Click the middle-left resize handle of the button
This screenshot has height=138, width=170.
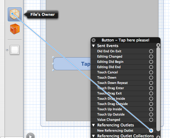53,64
